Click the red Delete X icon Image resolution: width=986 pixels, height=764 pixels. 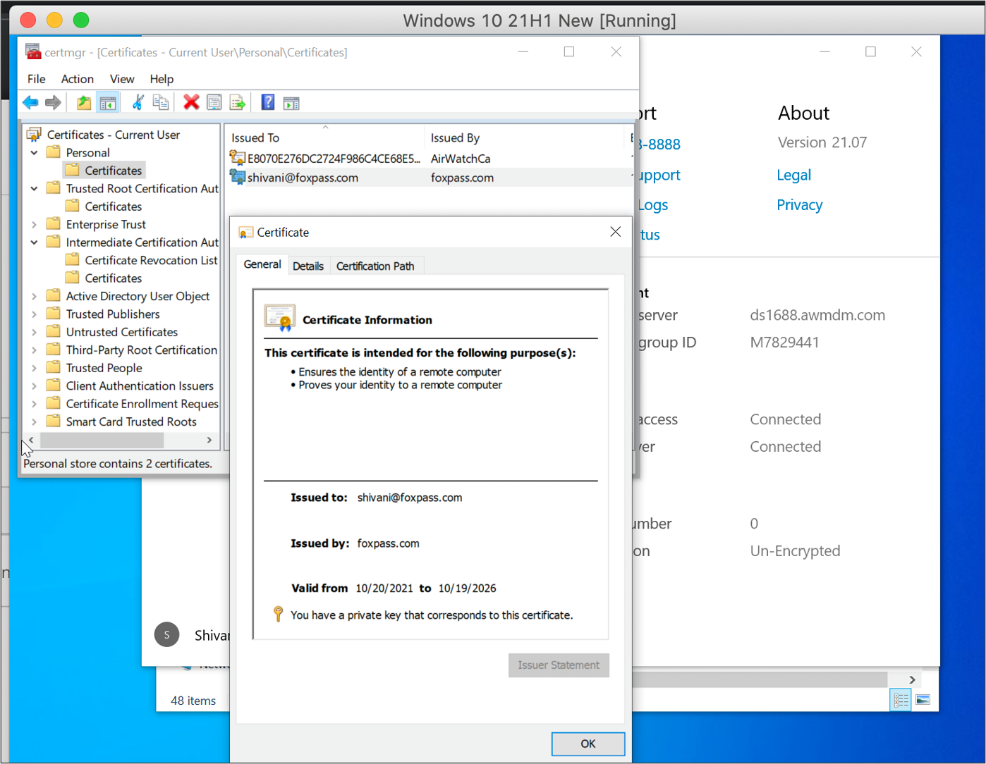point(191,103)
